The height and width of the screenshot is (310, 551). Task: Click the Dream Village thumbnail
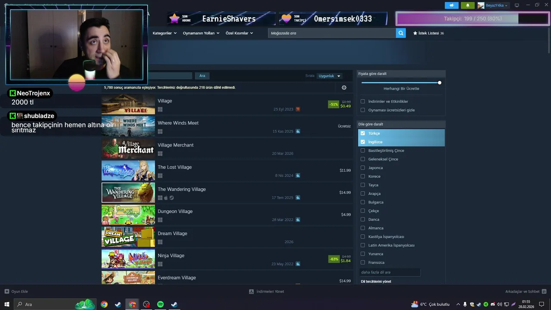click(x=128, y=237)
